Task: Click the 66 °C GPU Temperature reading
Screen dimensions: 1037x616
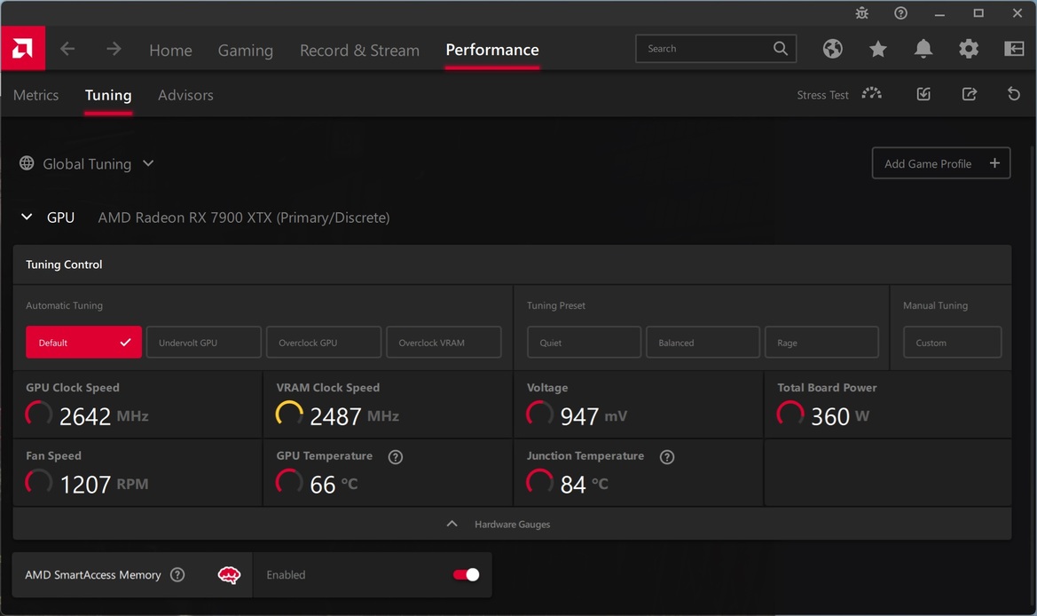Action: (334, 485)
